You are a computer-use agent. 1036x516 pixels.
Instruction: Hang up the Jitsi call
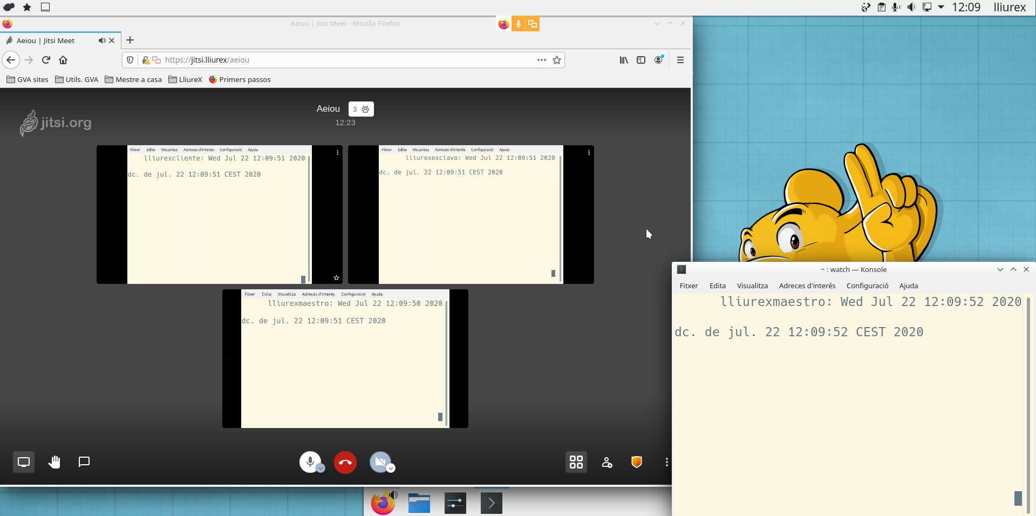click(x=345, y=463)
